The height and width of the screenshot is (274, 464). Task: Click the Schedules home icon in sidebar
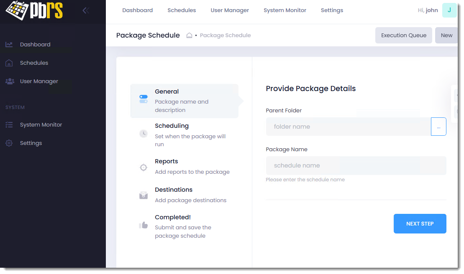pos(9,63)
